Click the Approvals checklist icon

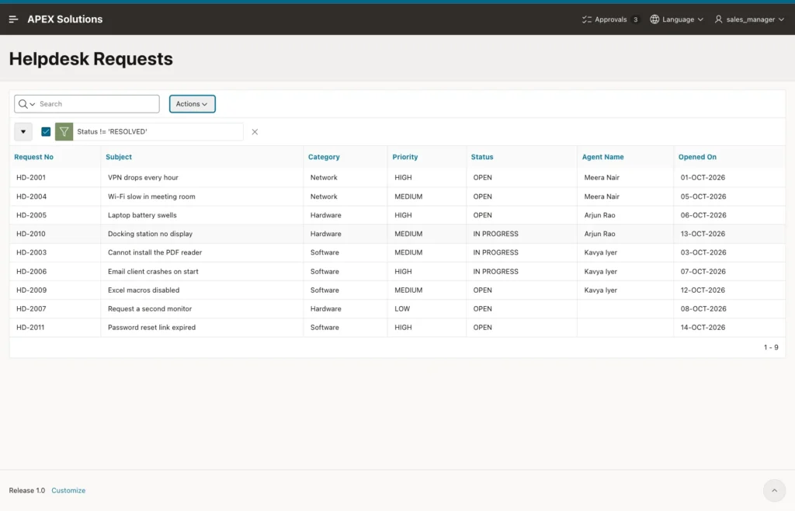[587, 19]
